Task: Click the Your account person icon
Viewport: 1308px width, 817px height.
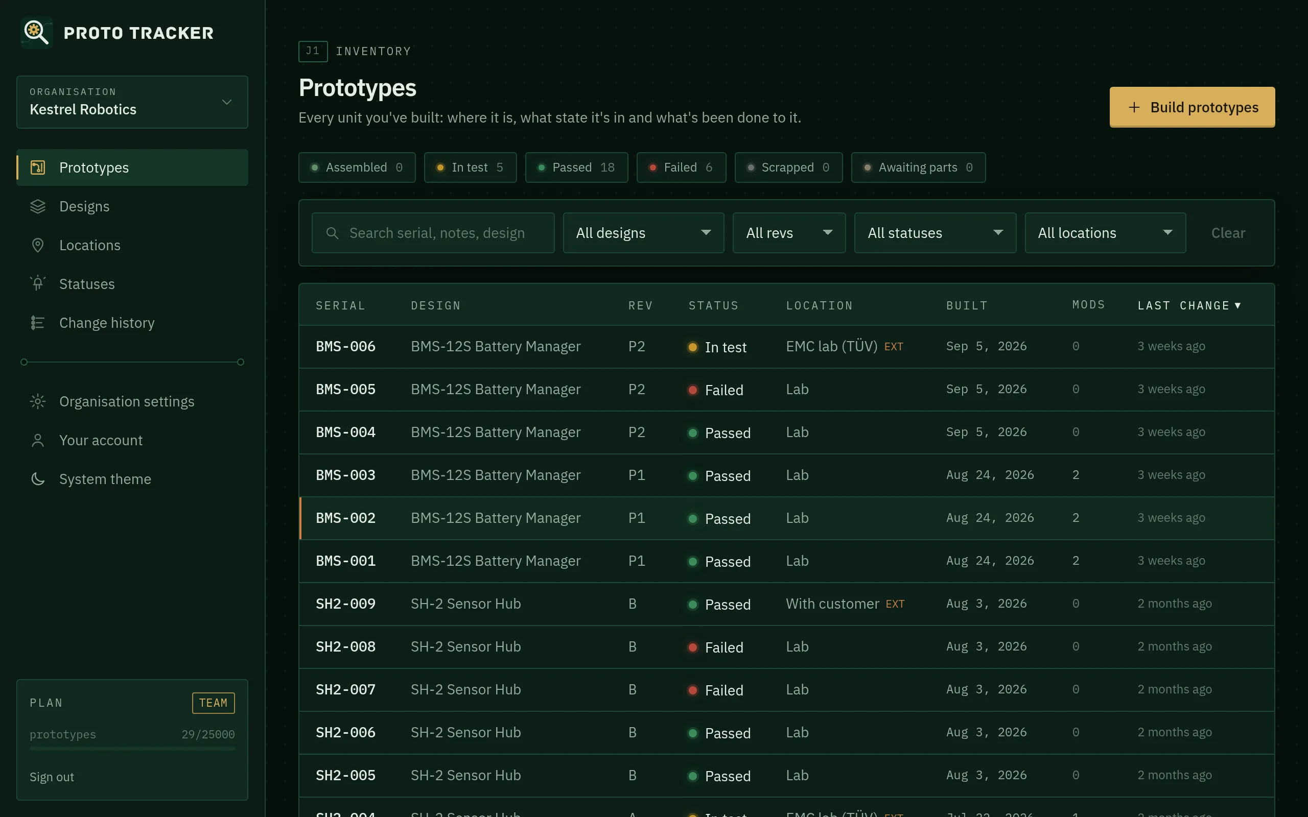Action: point(38,440)
